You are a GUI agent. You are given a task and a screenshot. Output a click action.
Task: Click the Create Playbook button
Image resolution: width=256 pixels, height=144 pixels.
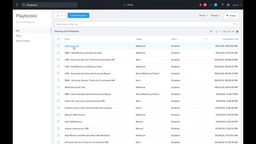(x=78, y=15)
